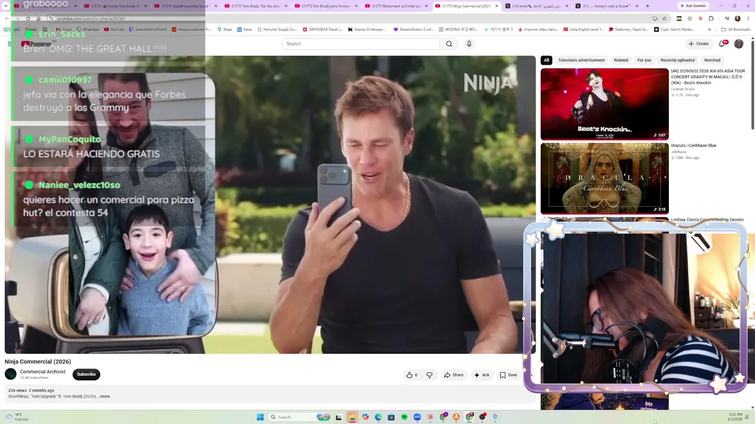
Task: Expand the video description with ...more
Action: click(x=104, y=396)
